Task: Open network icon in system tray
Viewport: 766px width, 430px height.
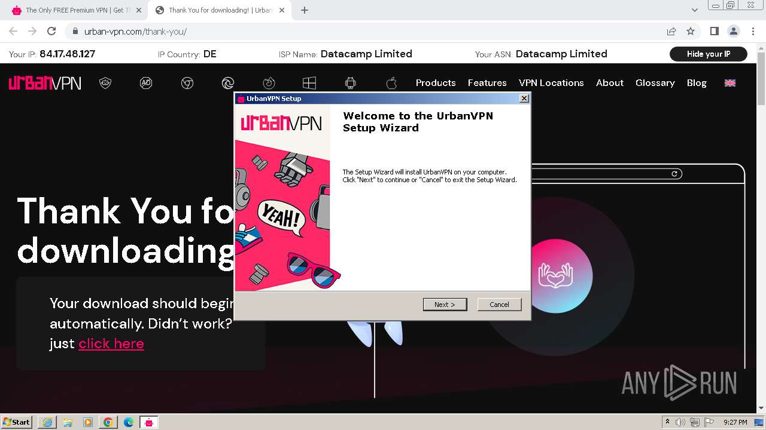Action: (695, 422)
